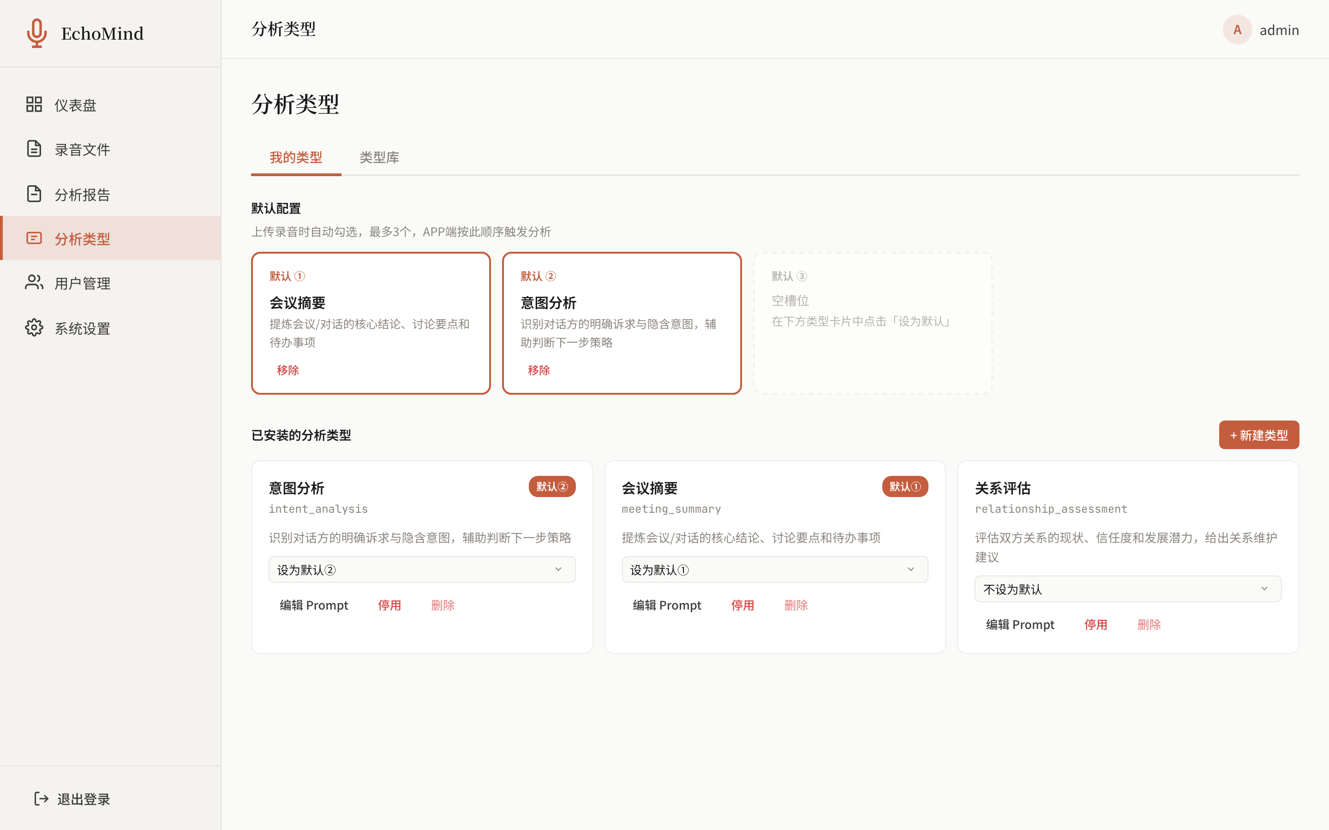
Task: Click the report icon beside 分析报告
Action: (x=34, y=194)
